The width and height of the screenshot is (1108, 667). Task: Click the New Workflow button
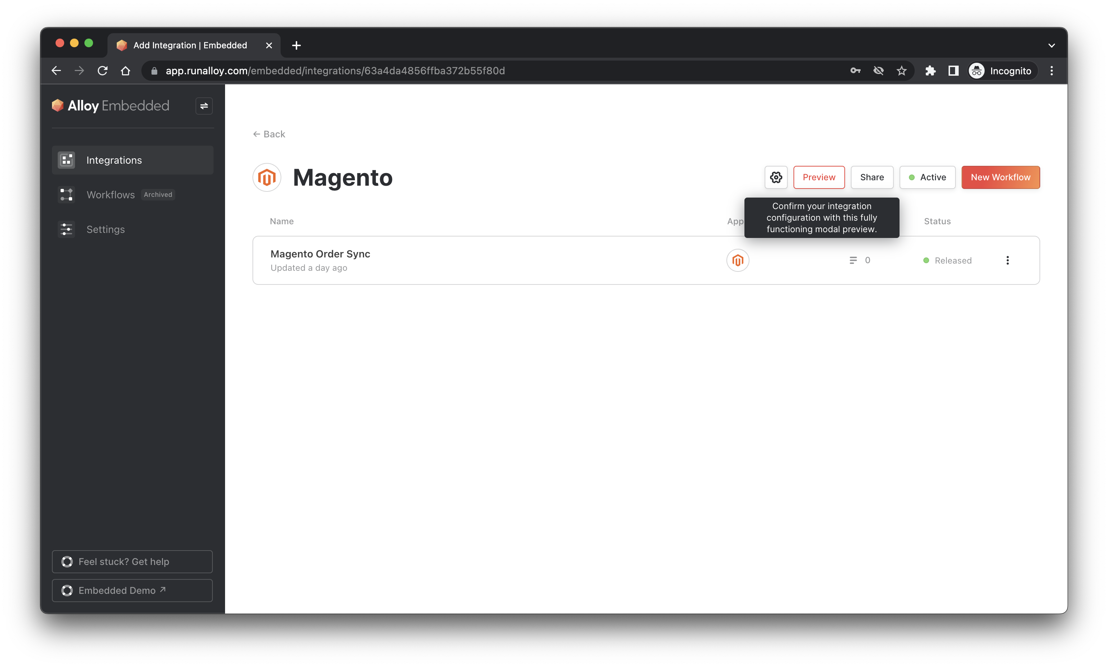point(1000,177)
